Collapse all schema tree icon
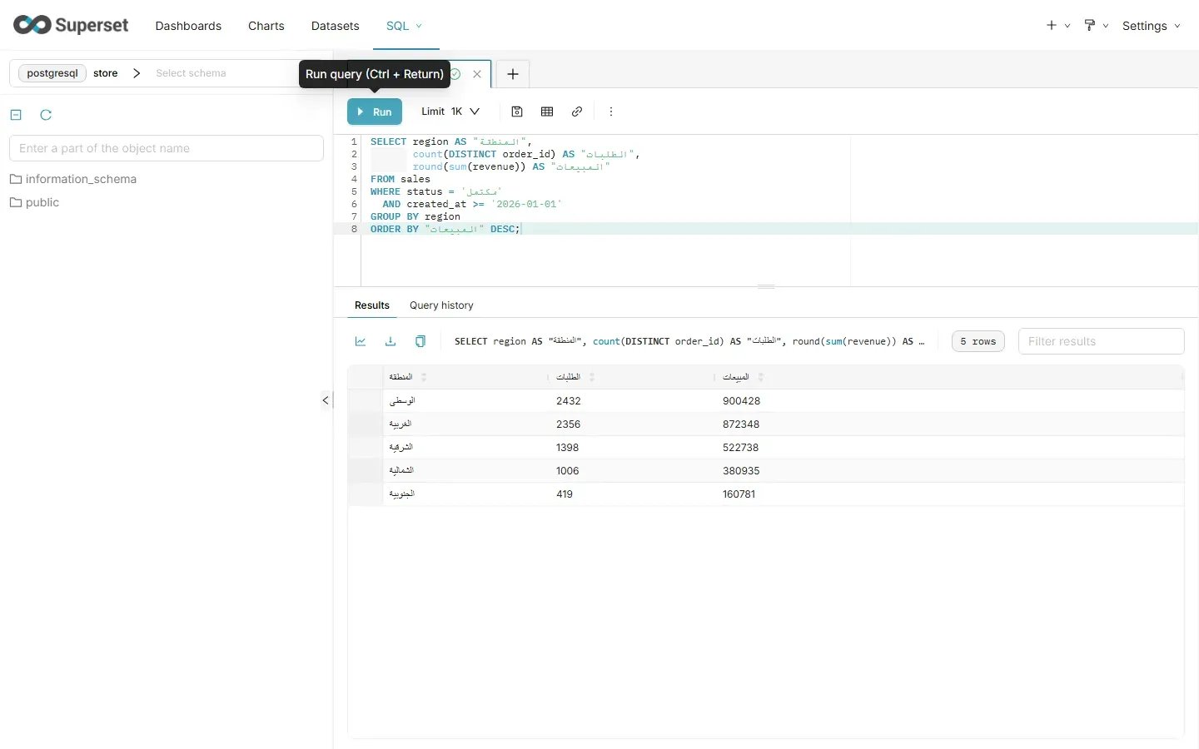 (x=16, y=115)
